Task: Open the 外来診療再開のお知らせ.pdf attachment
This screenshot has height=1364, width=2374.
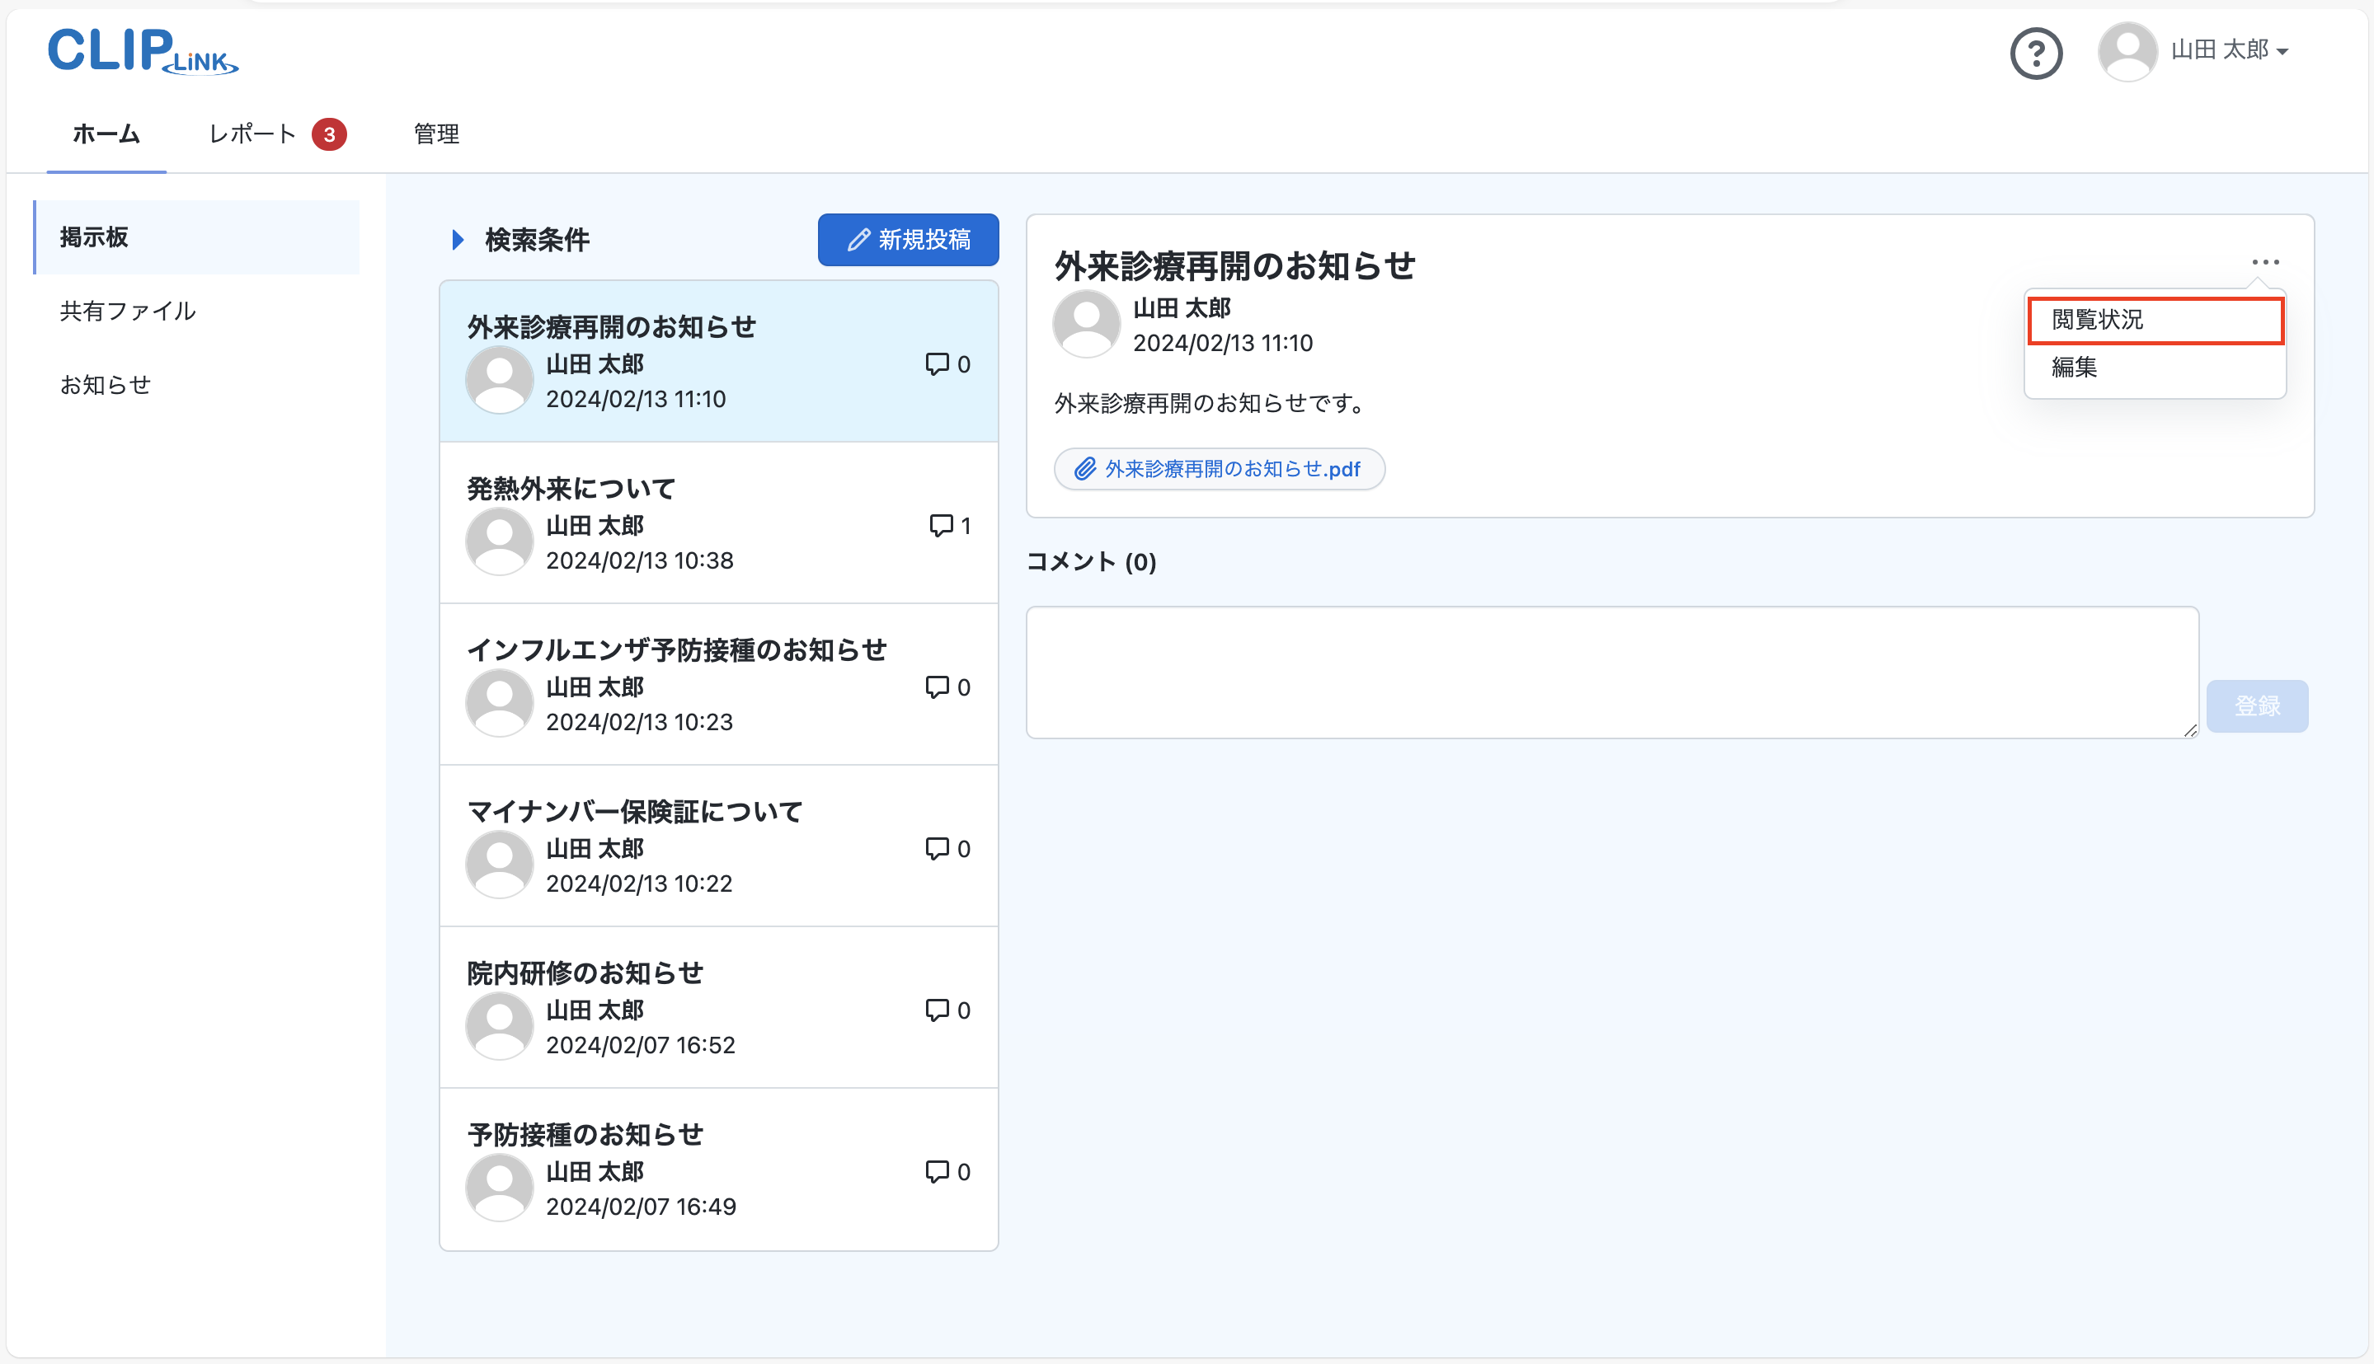Action: coord(1219,469)
